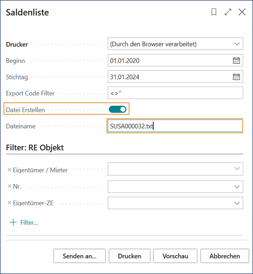Toggle the Datei Erstellen switch
The image size is (253, 274).
coord(117,109)
